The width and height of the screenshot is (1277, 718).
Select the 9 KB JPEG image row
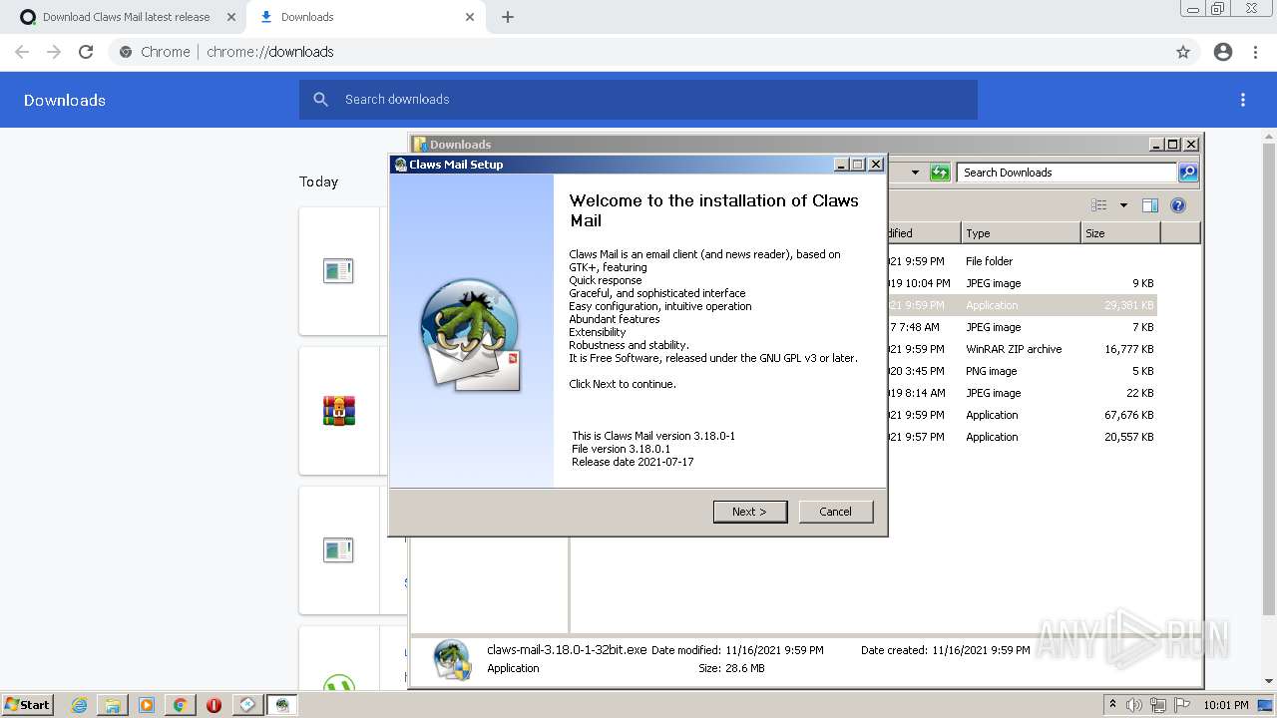pyautogui.click(x=1023, y=283)
